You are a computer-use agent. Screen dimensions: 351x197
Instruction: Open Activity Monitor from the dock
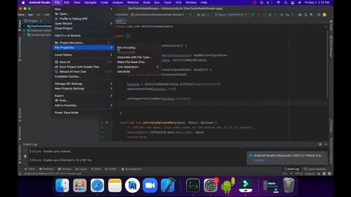tap(193, 186)
